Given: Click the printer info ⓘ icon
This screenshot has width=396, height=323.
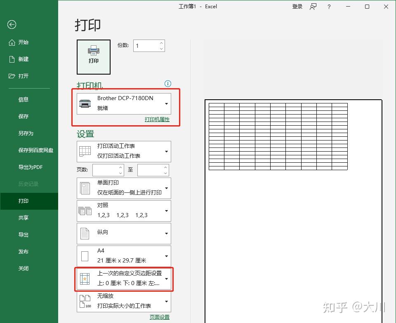Looking at the screenshot, I should 167,84.
